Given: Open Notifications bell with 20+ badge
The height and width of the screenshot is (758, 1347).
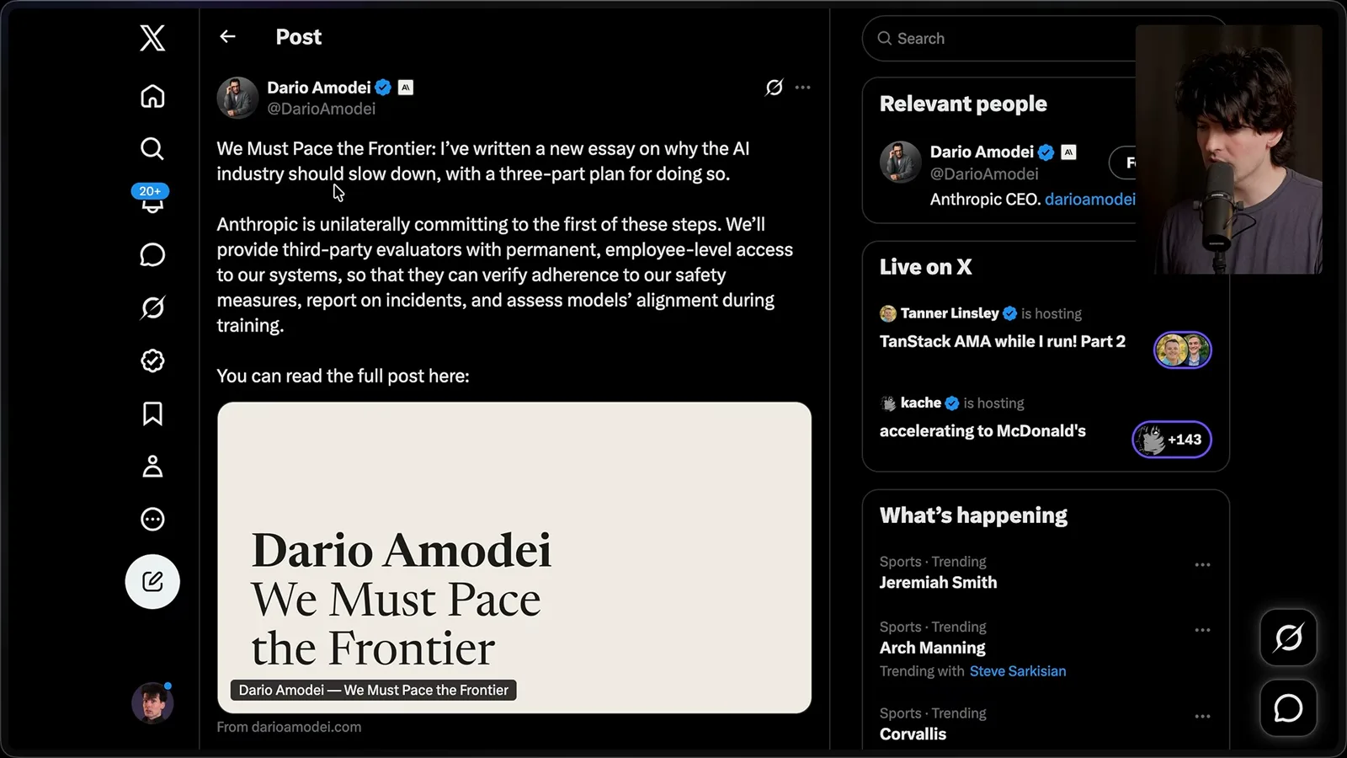Looking at the screenshot, I should pyautogui.click(x=152, y=200).
